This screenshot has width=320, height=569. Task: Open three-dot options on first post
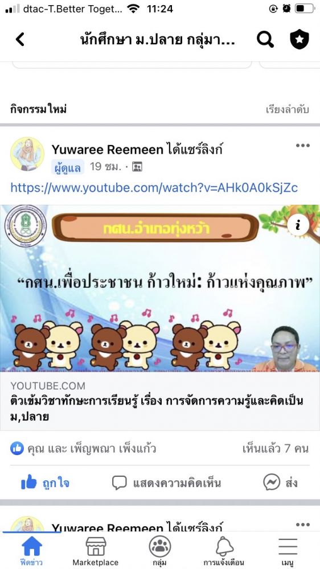pyautogui.click(x=302, y=146)
